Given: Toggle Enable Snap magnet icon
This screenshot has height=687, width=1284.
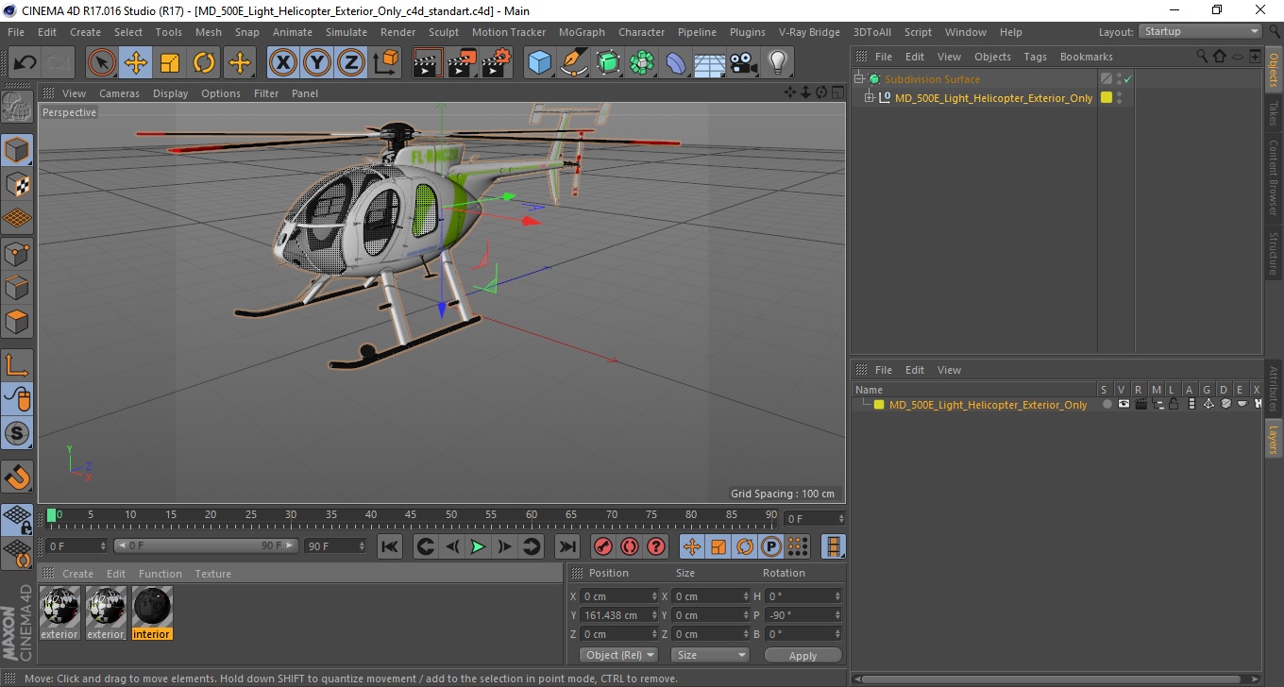Looking at the screenshot, I should click(17, 477).
